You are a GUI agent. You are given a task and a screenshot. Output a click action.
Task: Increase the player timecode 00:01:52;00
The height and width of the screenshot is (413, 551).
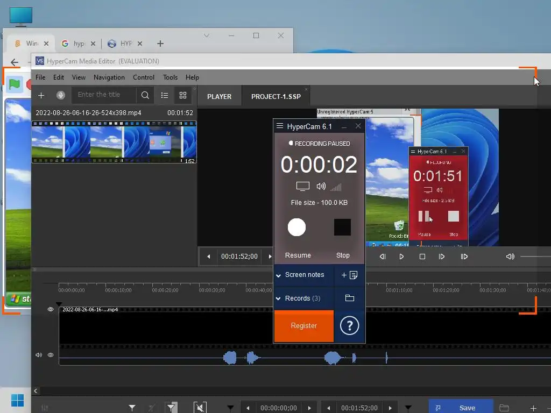pos(270,257)
